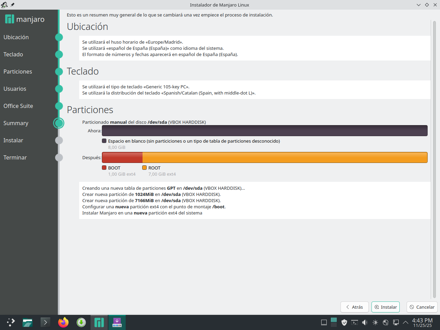Open the brightness settings tray icon
This screenshot has height=330, width=440.
[x=375, y=322]
